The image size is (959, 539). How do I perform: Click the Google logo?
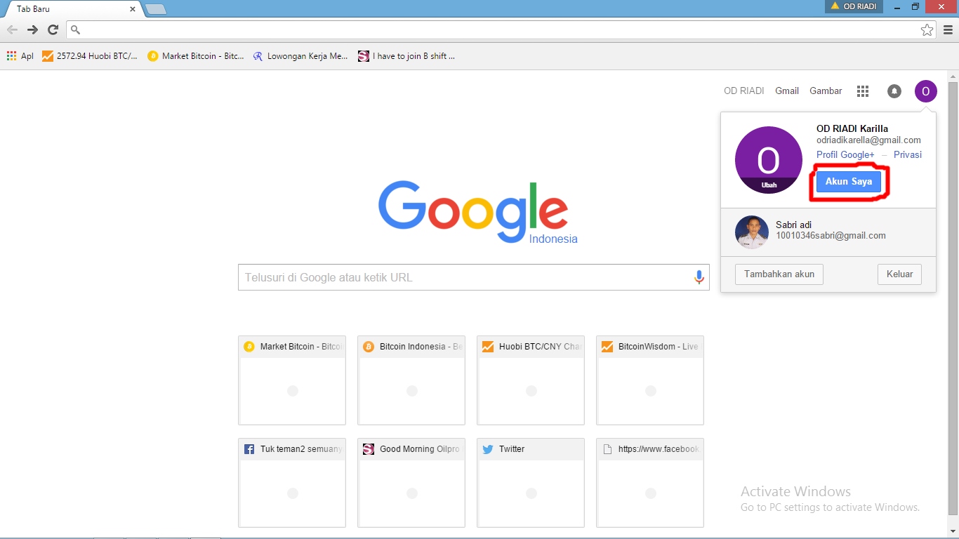pos(473,211)
